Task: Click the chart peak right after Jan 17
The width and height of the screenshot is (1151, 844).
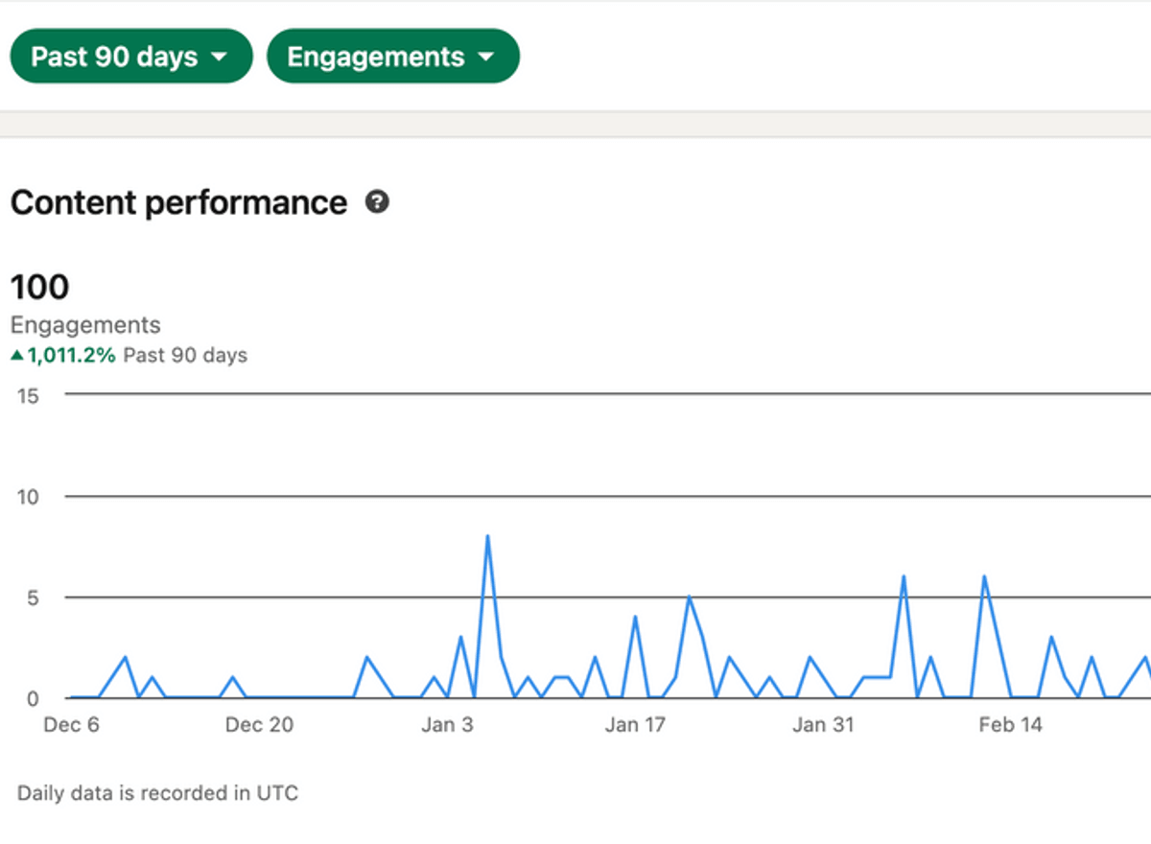Action: click(x=689, y=598)
